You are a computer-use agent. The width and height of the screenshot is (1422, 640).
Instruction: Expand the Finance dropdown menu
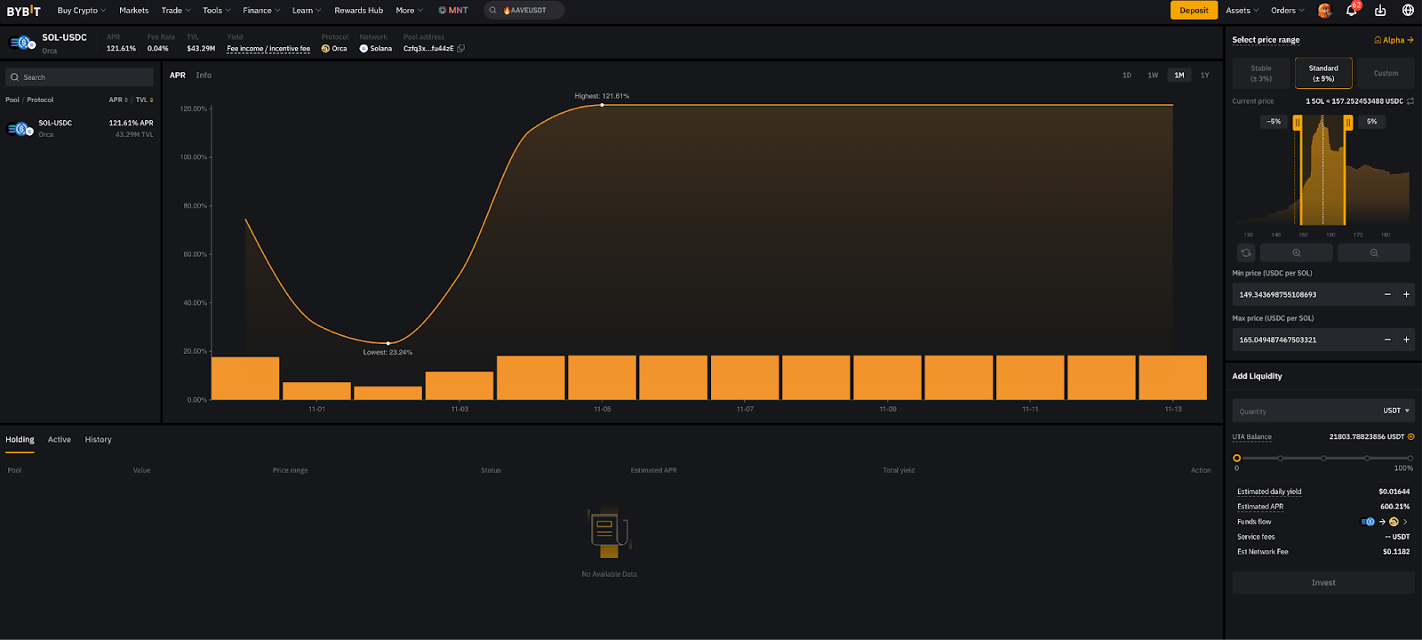[261, 11]
